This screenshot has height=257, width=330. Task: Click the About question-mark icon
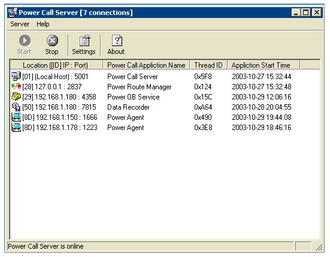pos(117,40)
